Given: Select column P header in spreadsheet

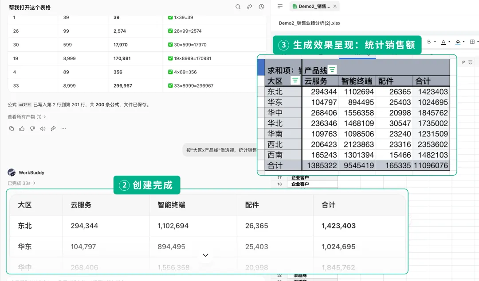Looking at the screenshot, I should [x=463, y=62].
